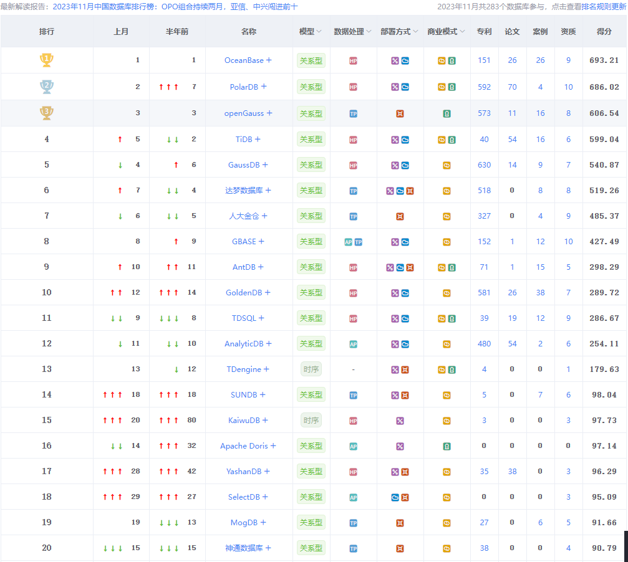Image resolution: width=628 pixels, height=562 pixels.
Task: Click the TP icon in GBASE row
Action: 359,242
